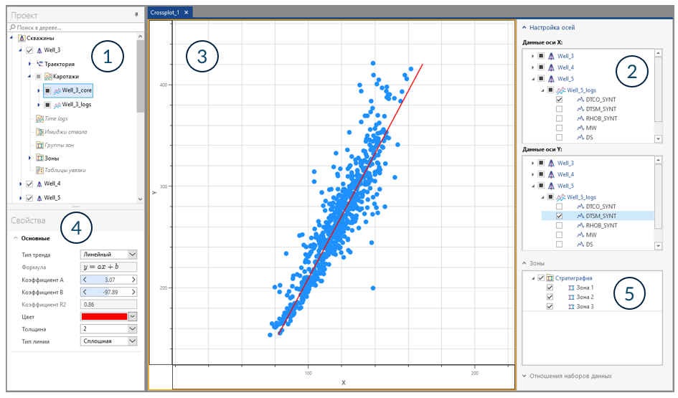Image resolution: width=678 pixels, height=398 pixels.
Task: Click the DTSM_SYNT curve icon in Y axis data
Action: click(x=580, y=216)
